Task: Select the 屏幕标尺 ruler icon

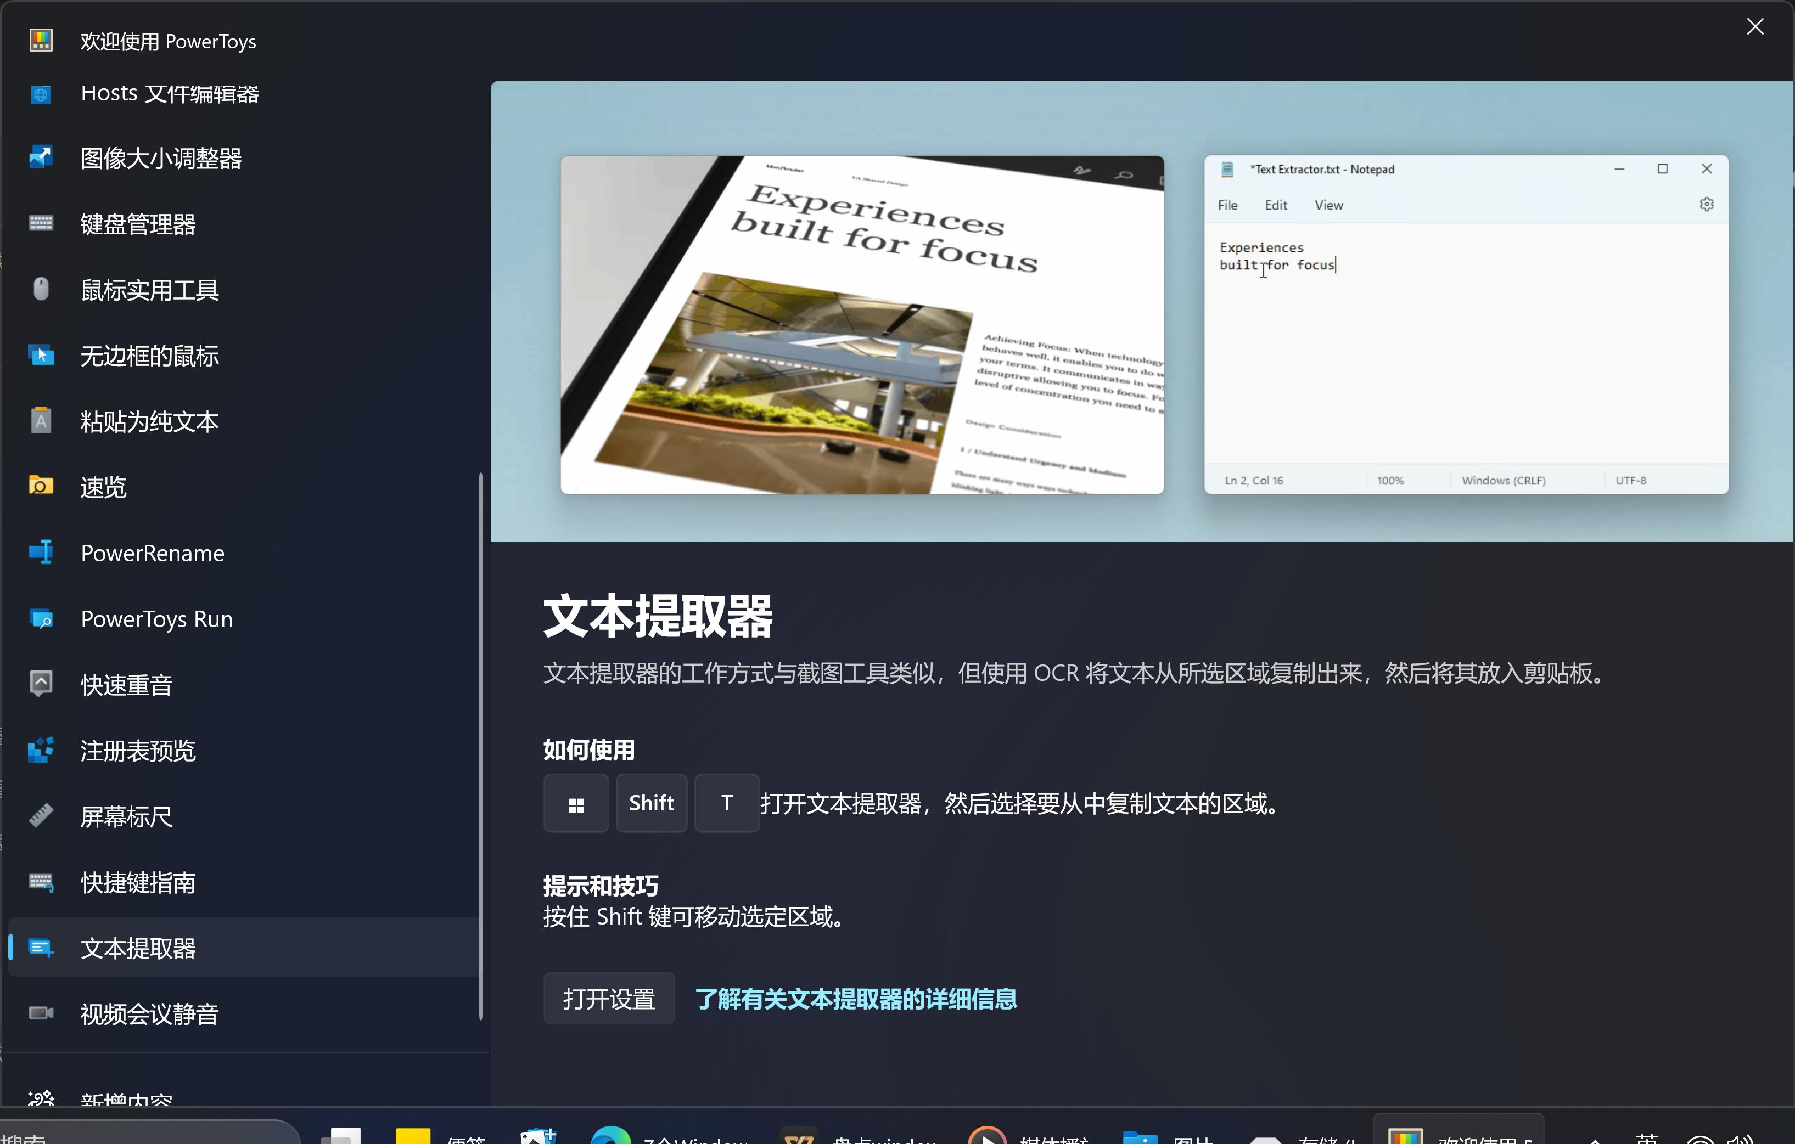Action: pos(41,816)
